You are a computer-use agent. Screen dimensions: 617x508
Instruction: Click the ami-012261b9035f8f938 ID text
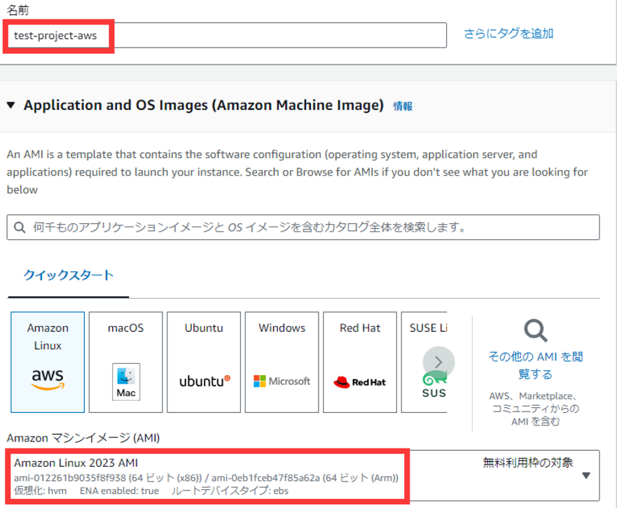coord(70,478)
